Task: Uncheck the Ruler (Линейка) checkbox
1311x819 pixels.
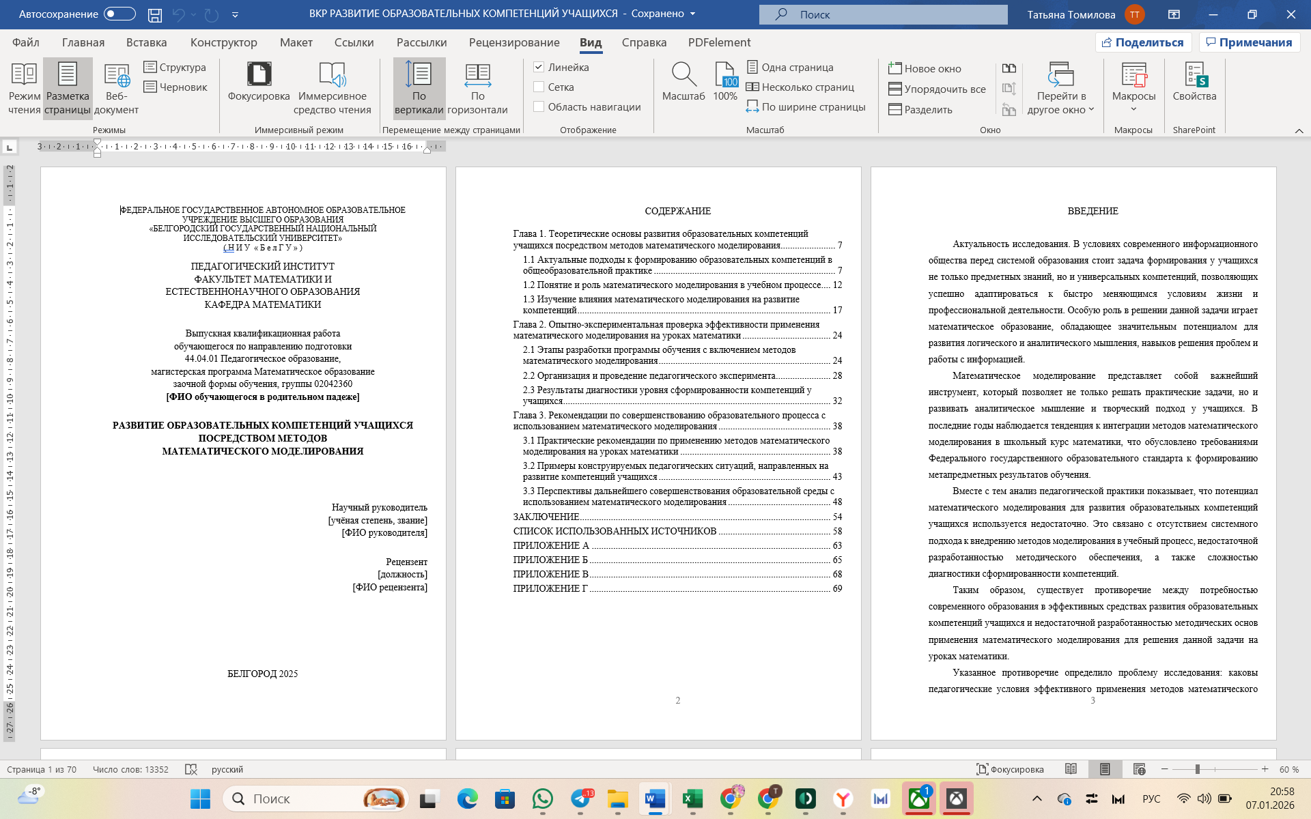Action: (x=539, y=67)
